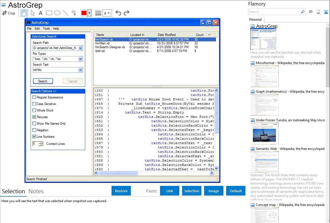Select the frmSearch.Designer.vb result row
330x223 pixels.
coord(155,47)
